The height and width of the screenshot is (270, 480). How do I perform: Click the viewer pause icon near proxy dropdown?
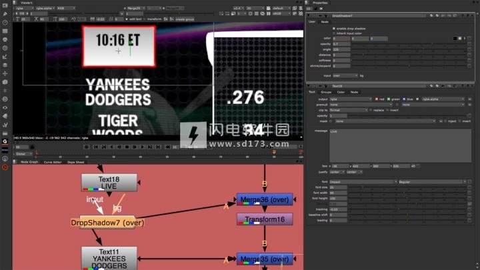[x=269, y=14]
